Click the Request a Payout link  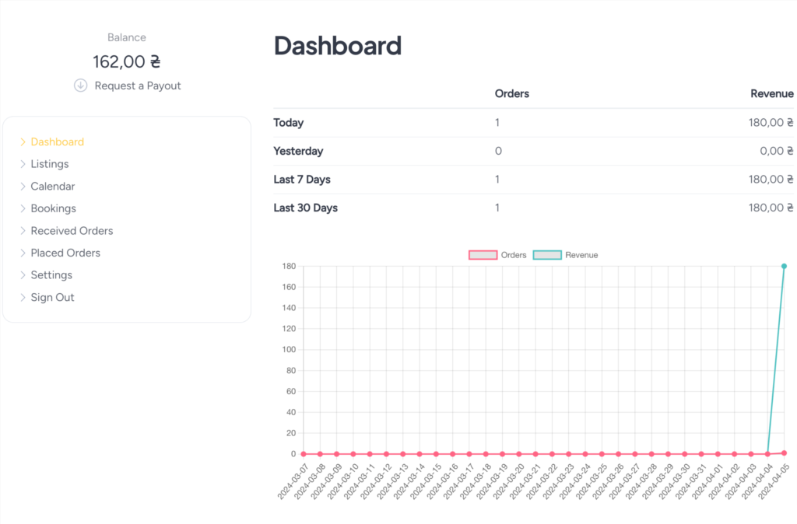pos(138,86)
